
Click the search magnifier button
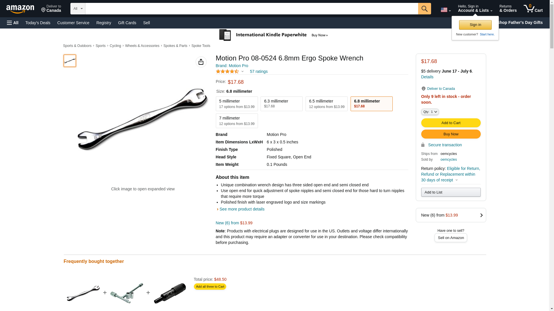[424, 9]
